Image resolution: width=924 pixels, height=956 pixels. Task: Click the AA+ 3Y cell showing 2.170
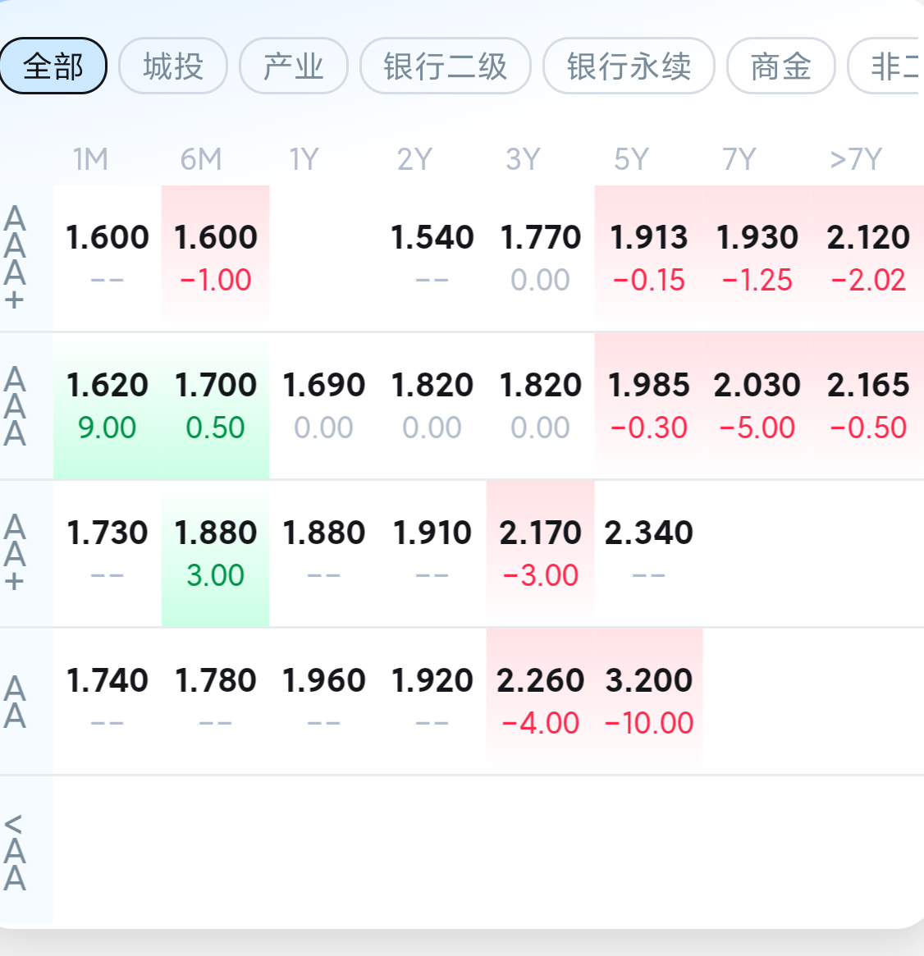[x=540, y=552]
